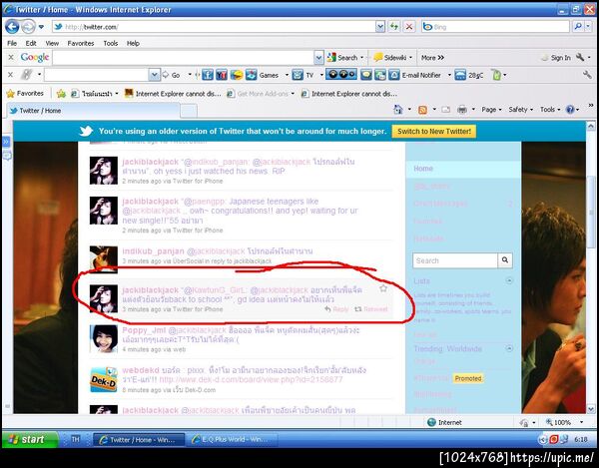Open the address bar dropdown arrow
599x468 pixels.
coord(379,26)
